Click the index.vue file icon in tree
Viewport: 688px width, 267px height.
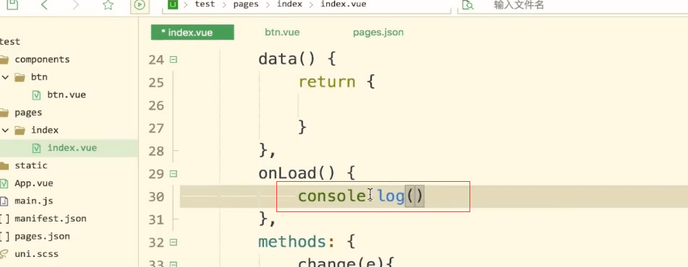[37, 148]
